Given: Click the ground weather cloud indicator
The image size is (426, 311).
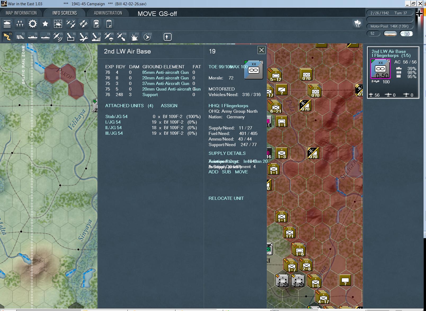Looking at the screenshot, I should tap(390, 34).
